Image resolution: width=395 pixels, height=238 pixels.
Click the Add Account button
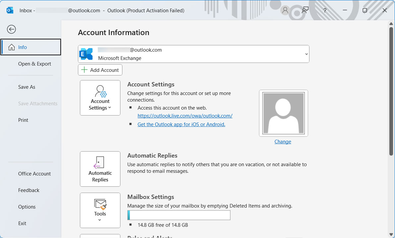point(100,70)
